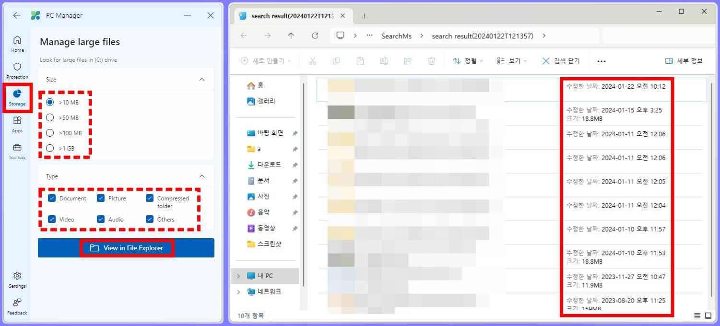Uncheck the Compressed folder type checkbox
Screen dimensions: 720x326
pyautogui.click(x=149, y=198)
